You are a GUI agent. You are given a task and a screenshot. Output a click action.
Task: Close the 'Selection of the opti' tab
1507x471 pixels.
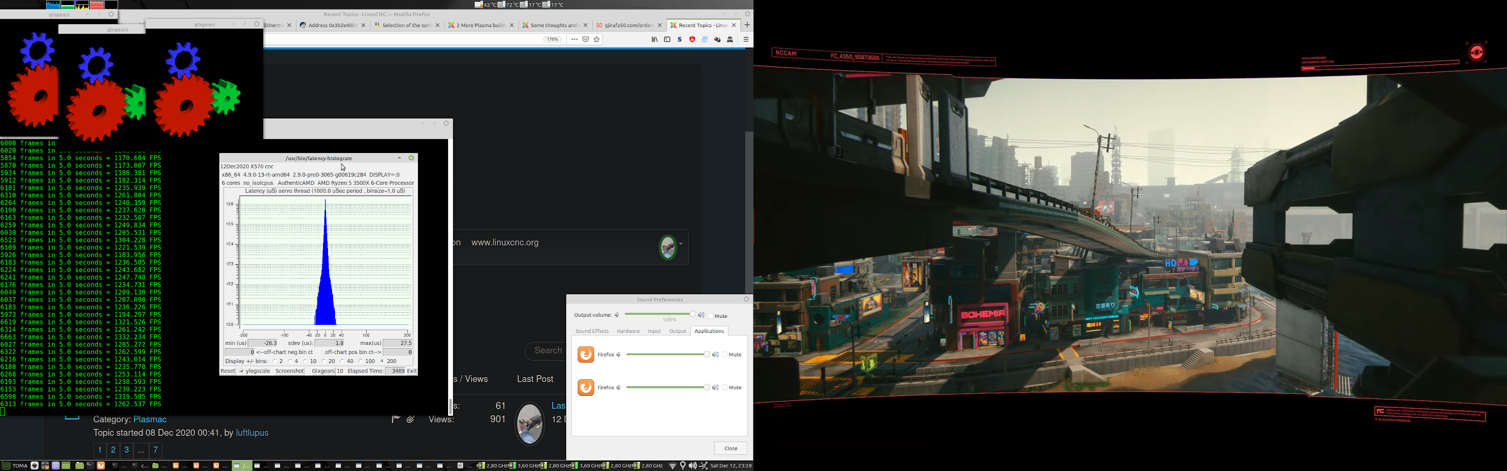click(x=438, y=26)
